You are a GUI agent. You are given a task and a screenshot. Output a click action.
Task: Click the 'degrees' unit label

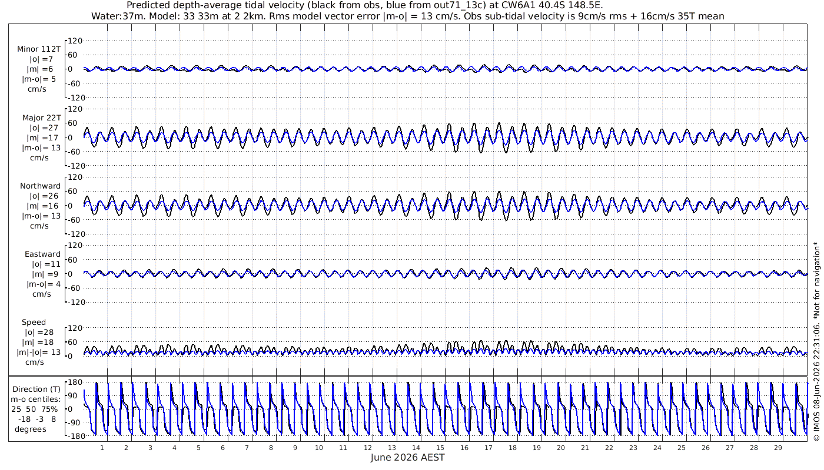31,429
